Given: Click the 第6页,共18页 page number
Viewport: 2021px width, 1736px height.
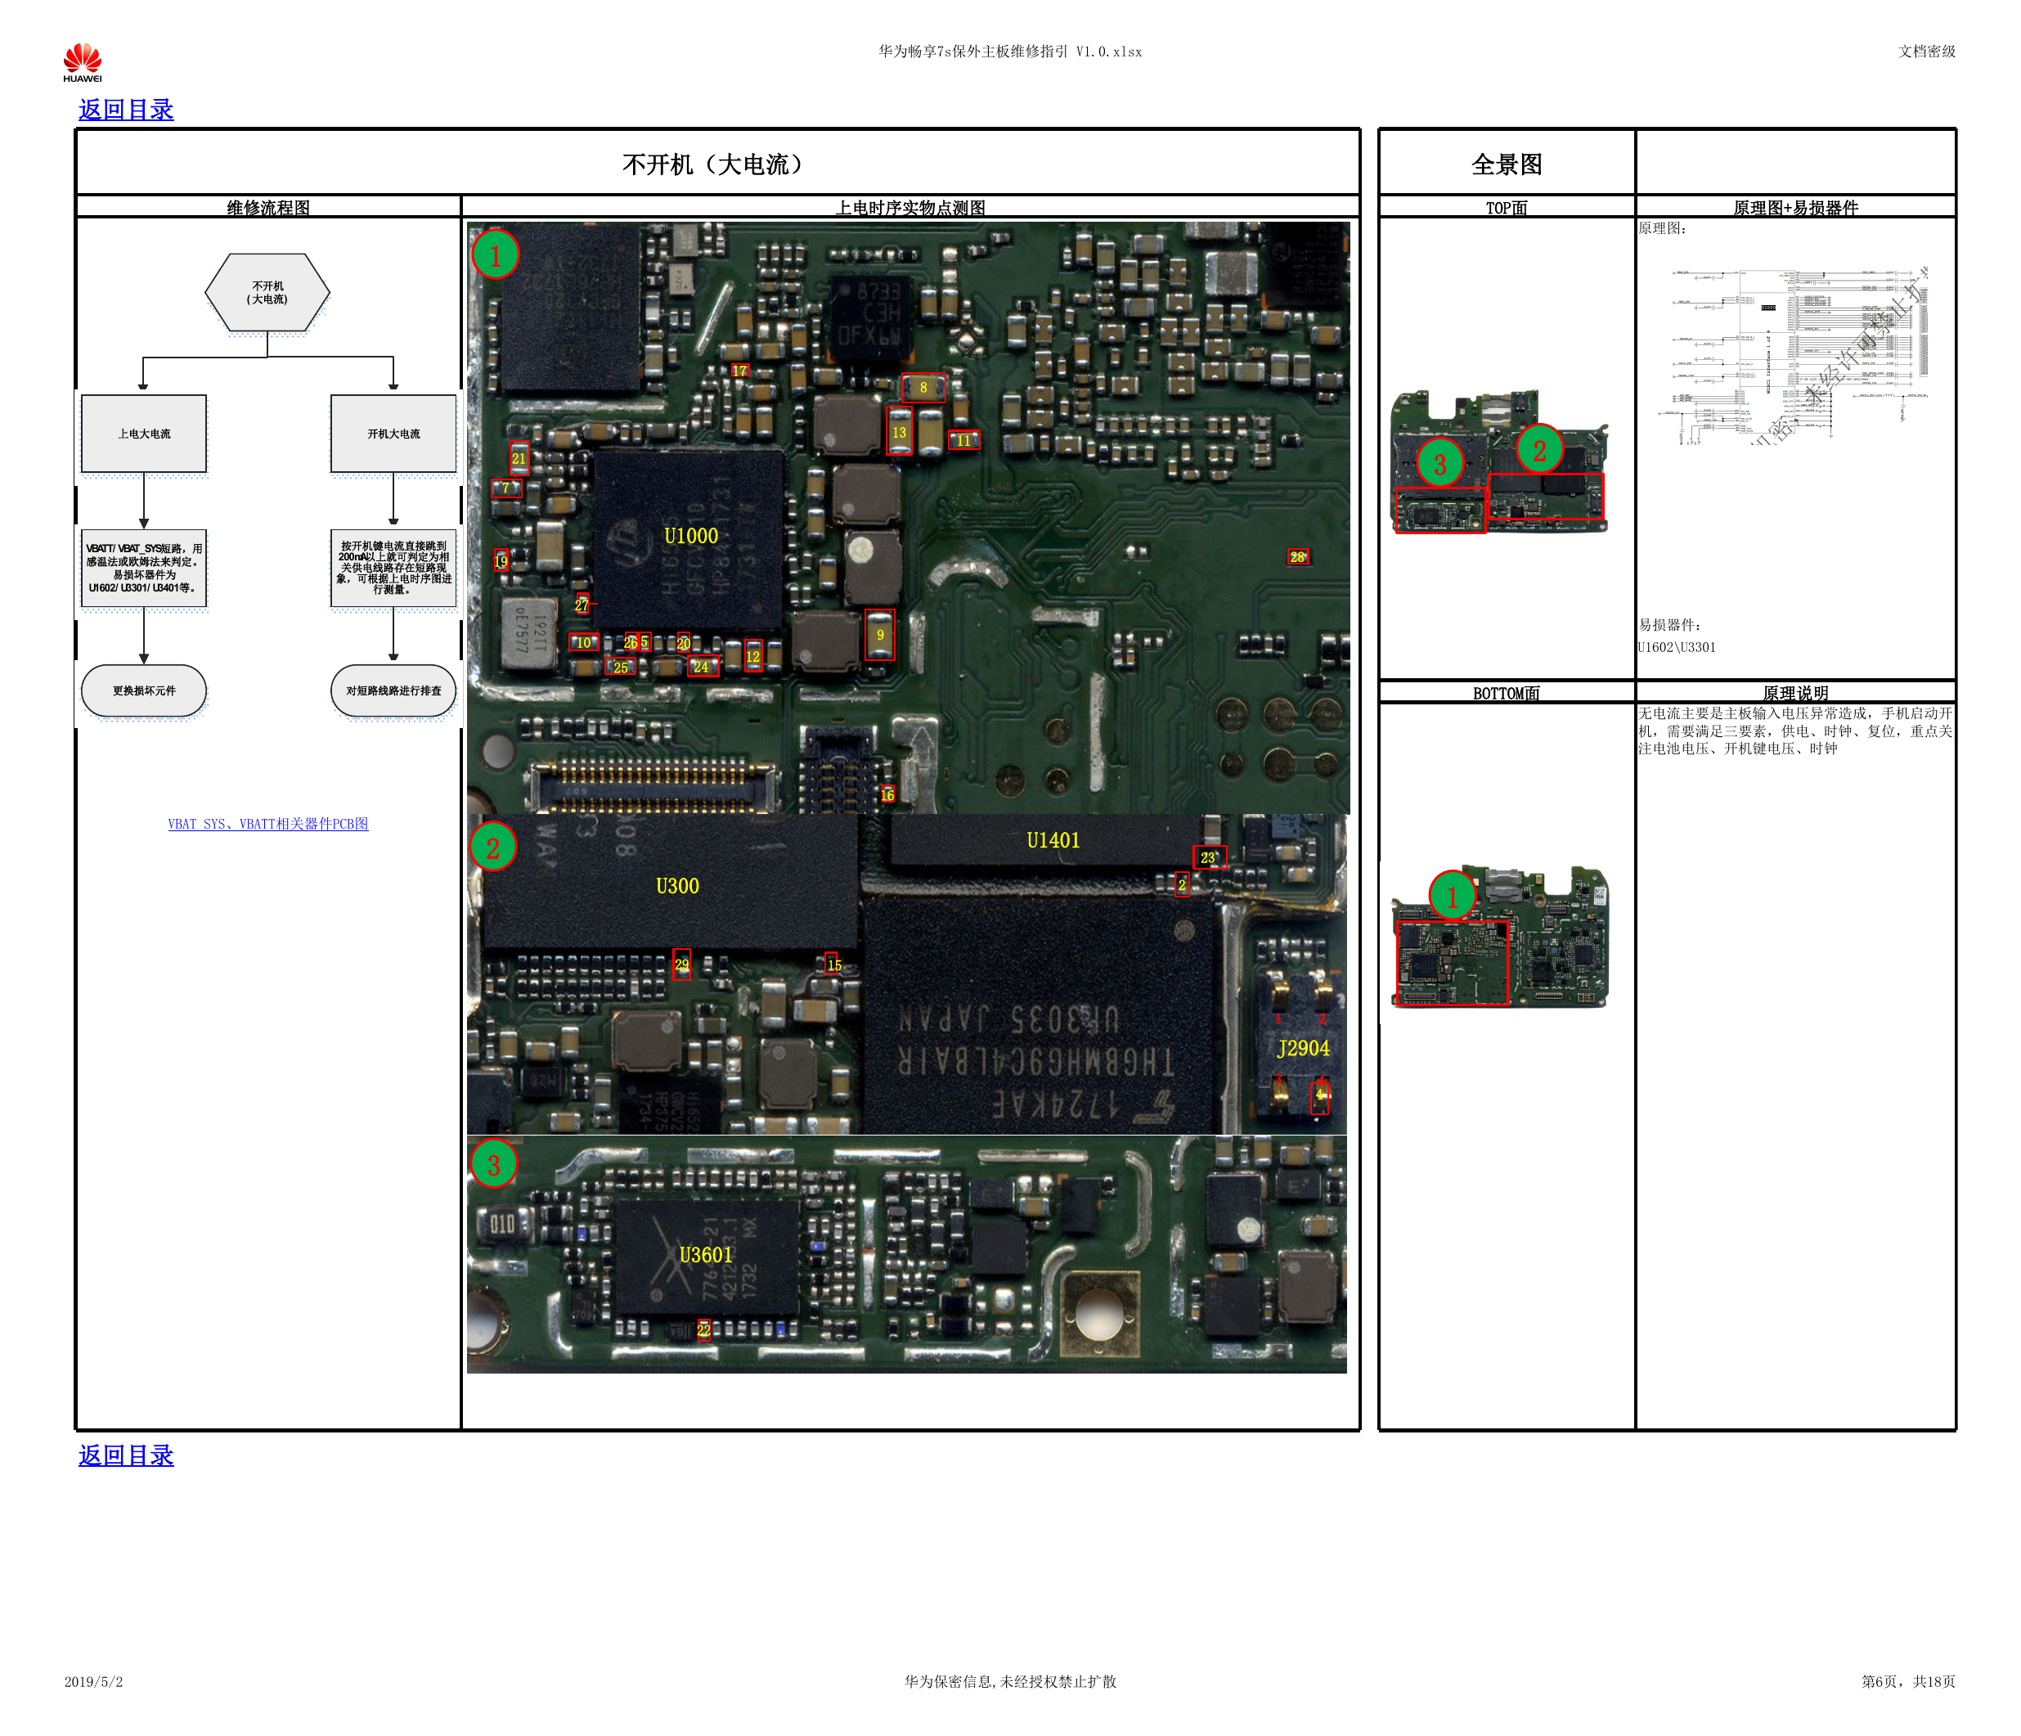Looking at the screenshot, I should point(1908,1681).
